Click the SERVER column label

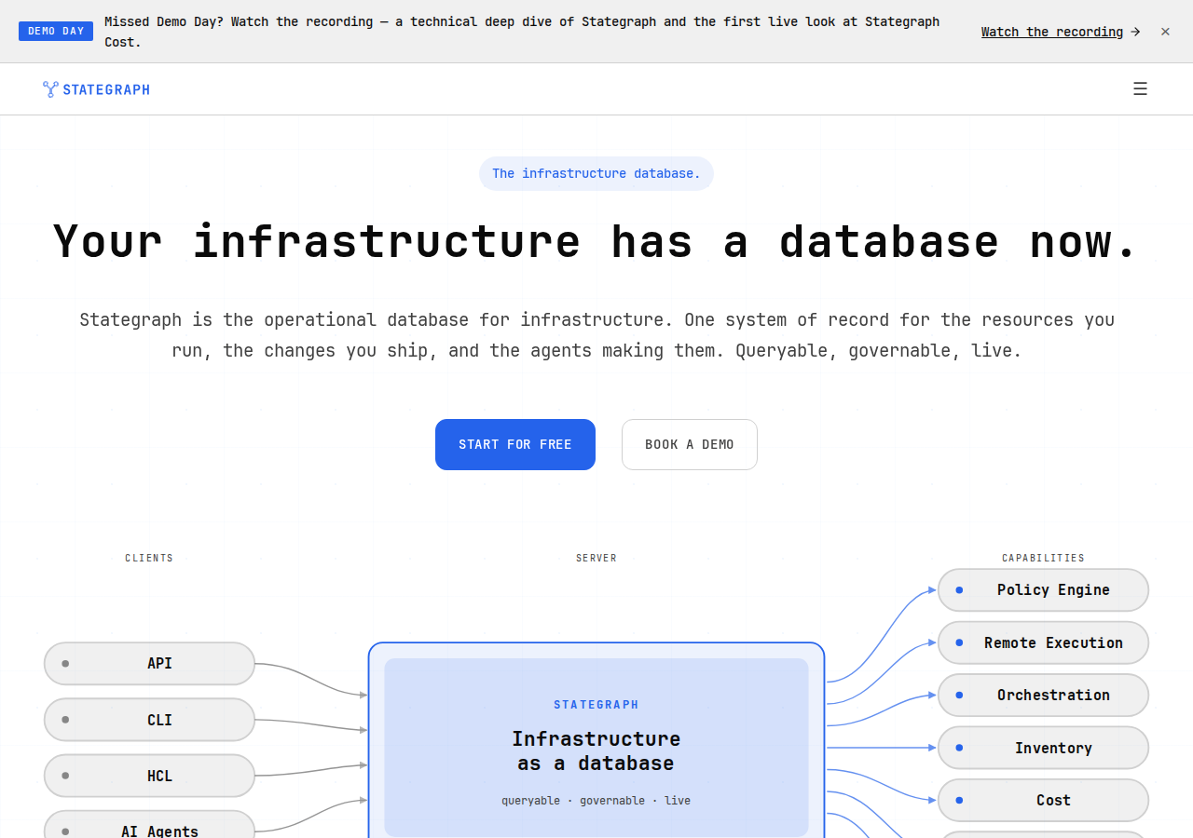596,558
